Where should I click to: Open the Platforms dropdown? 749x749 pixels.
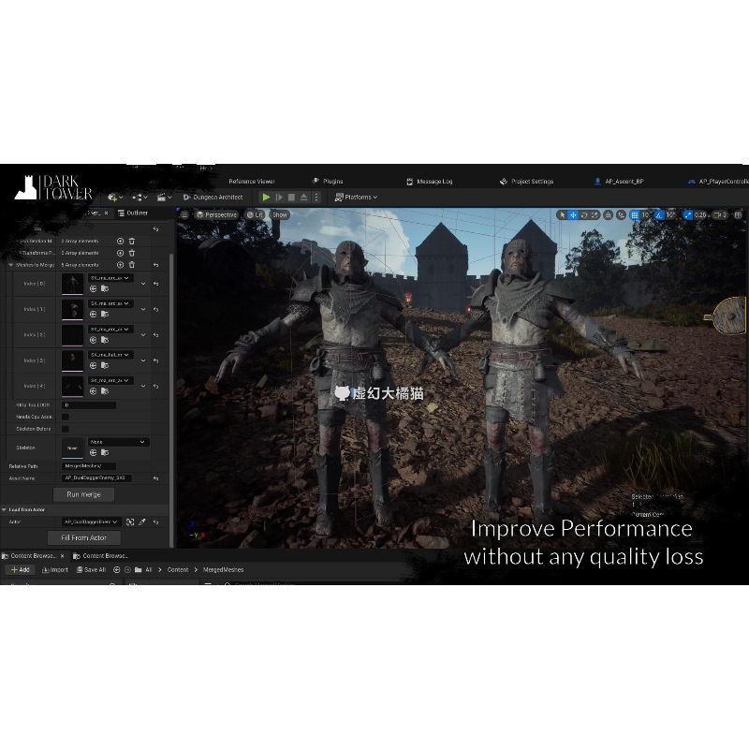pyautogui.click(x=357, y=197)
